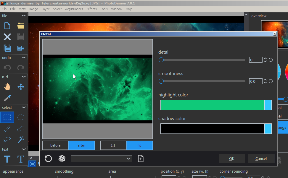Click the Randomize dice icon
This screenshot has height=178, width=288.
tap(62, 158)
